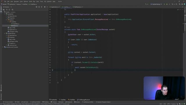The height and width of the screenshot is (105, 186).
Task: Open the NuGet tool window
Action: (61, 102)
